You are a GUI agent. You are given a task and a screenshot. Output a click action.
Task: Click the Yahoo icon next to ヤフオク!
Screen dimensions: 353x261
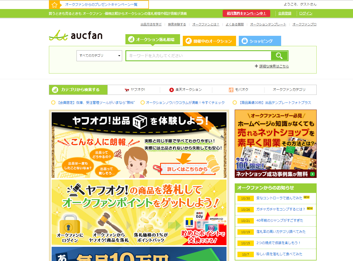click(x=127, y=90)
